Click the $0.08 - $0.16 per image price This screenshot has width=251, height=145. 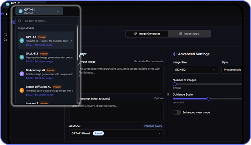coord(39,78)
